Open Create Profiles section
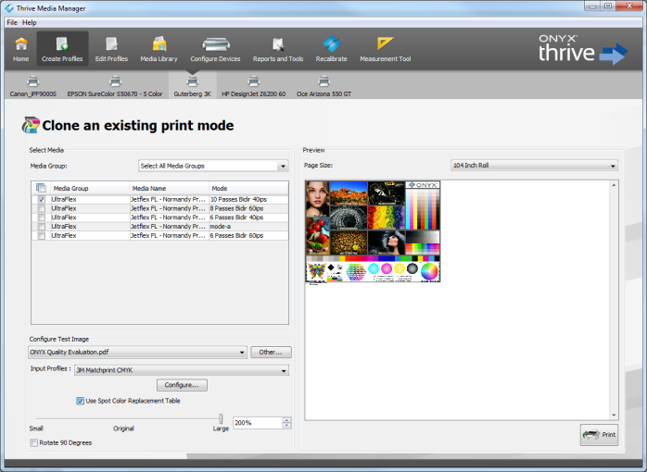Image resolution: width=647 pixels, height=472 pixels. tap(62, 49)
